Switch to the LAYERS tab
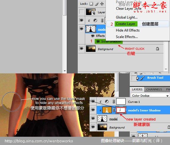 point(137,90)
